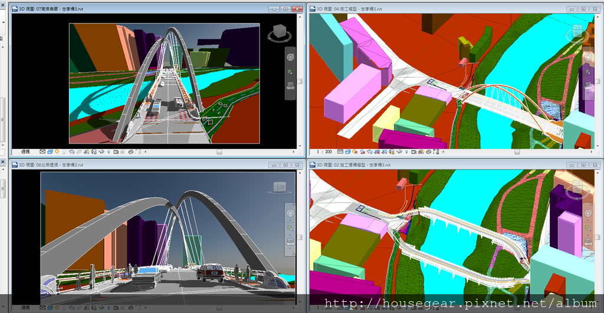The height and width of the screenshot is (313, 604).
Task: Toggle Shadows lightbulb in 07南岸鳥瞰 view
Action: [x=64, y=152]
